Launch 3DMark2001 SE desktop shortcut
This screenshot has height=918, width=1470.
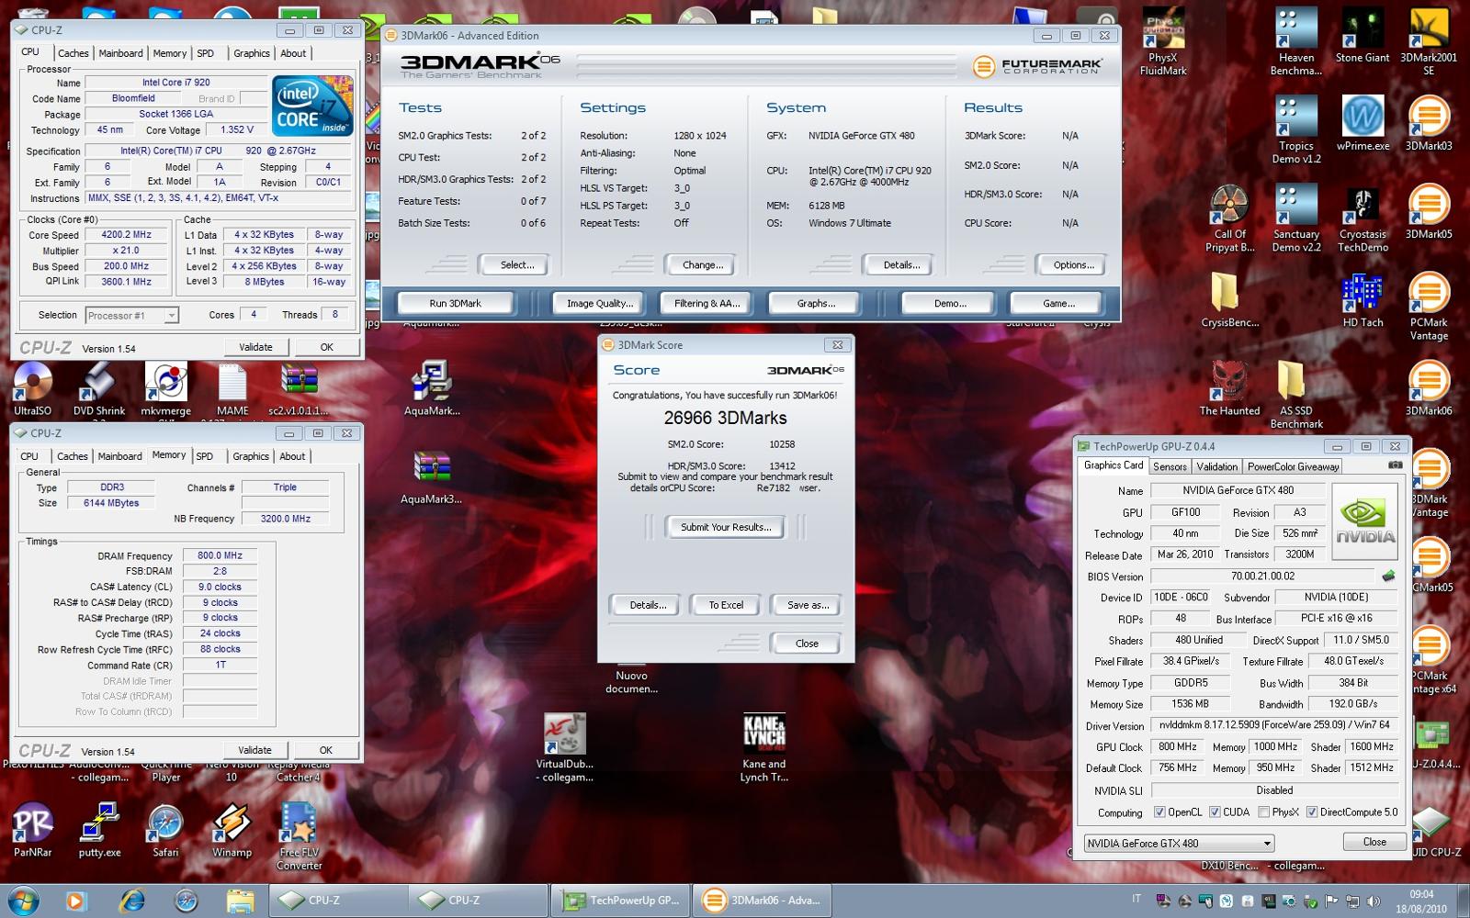coord(1429,40)
